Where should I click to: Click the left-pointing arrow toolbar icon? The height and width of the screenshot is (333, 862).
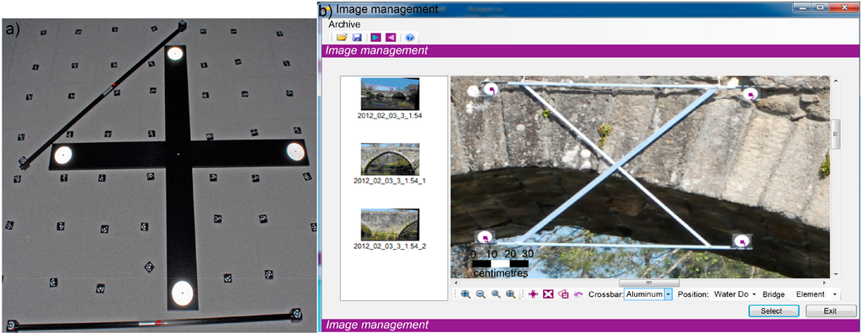(391, 37)
